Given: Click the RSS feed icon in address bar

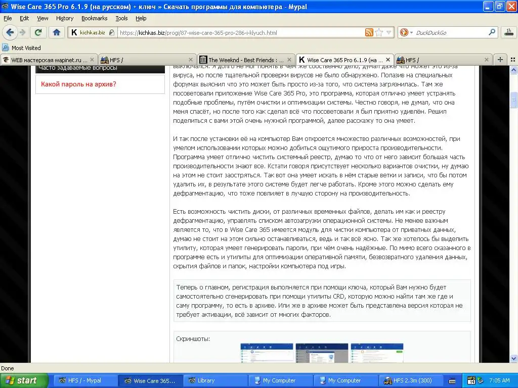Looking at the screenshot, I should click(x=369, y=32).
